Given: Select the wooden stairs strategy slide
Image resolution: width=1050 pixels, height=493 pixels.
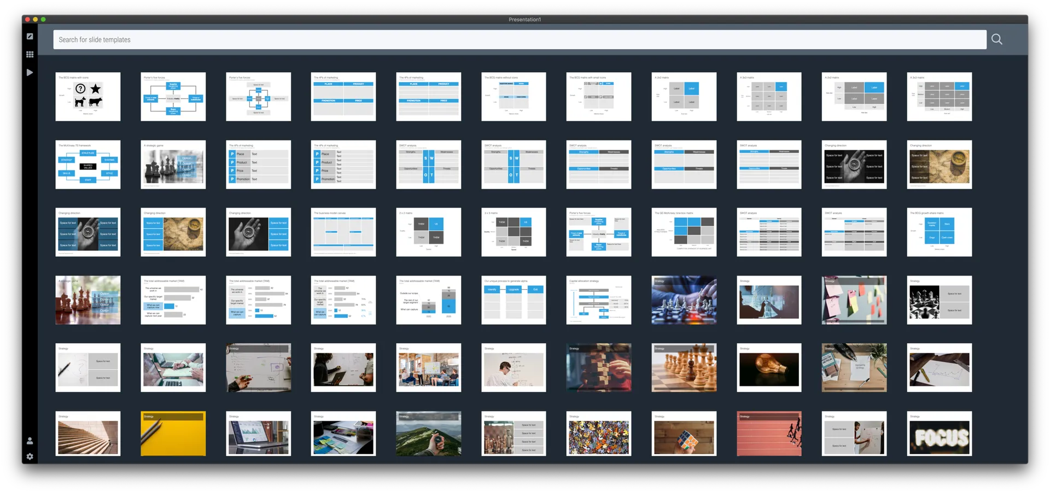Looking at the screenshot, I should [88, 433].
